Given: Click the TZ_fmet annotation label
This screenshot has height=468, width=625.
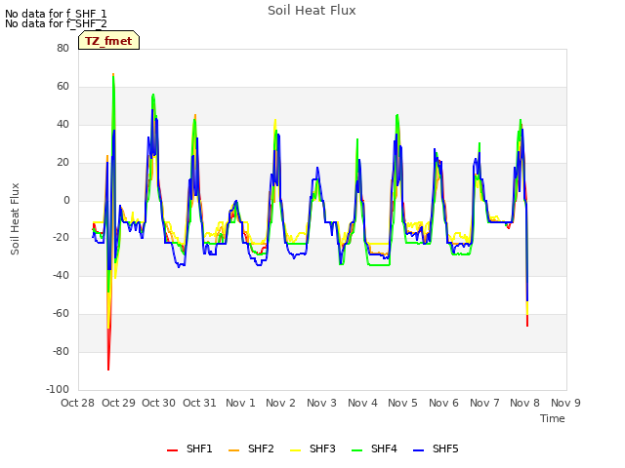Looking at the screenshot, I should click(108, 41).
